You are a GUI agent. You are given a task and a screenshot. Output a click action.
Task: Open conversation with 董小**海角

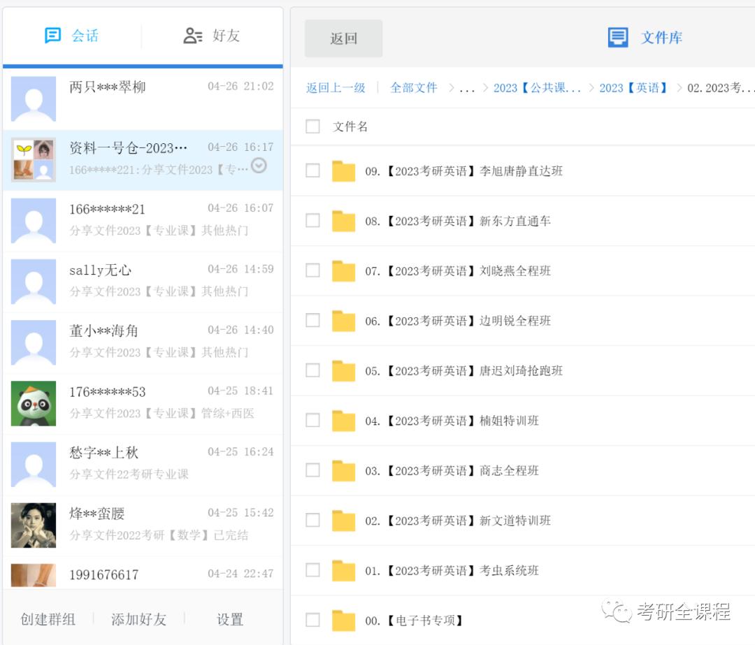click(143, 342)
